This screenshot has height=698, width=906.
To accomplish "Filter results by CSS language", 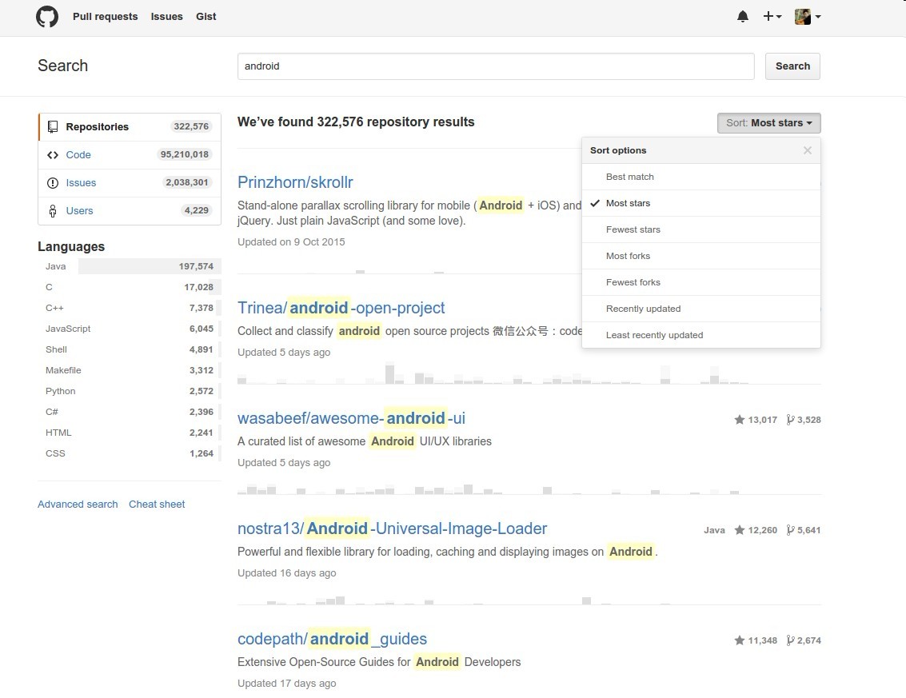I will pyautogui.click(x=130, y=453).
